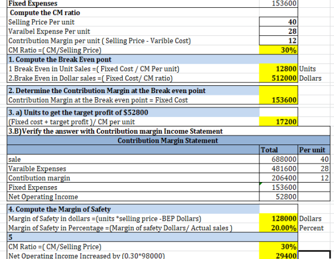The height and width of the screenshot is (259, 334).
Task: Click 'Fixed Expenses' label in the statement
Action: [133, 187]
